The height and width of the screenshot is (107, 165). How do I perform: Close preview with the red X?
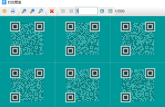click(x=52, y=11)
